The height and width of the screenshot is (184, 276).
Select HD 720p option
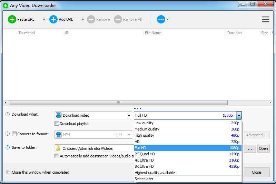point(188,142)
